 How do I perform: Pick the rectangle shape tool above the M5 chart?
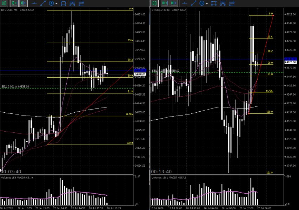pos(63,3)
